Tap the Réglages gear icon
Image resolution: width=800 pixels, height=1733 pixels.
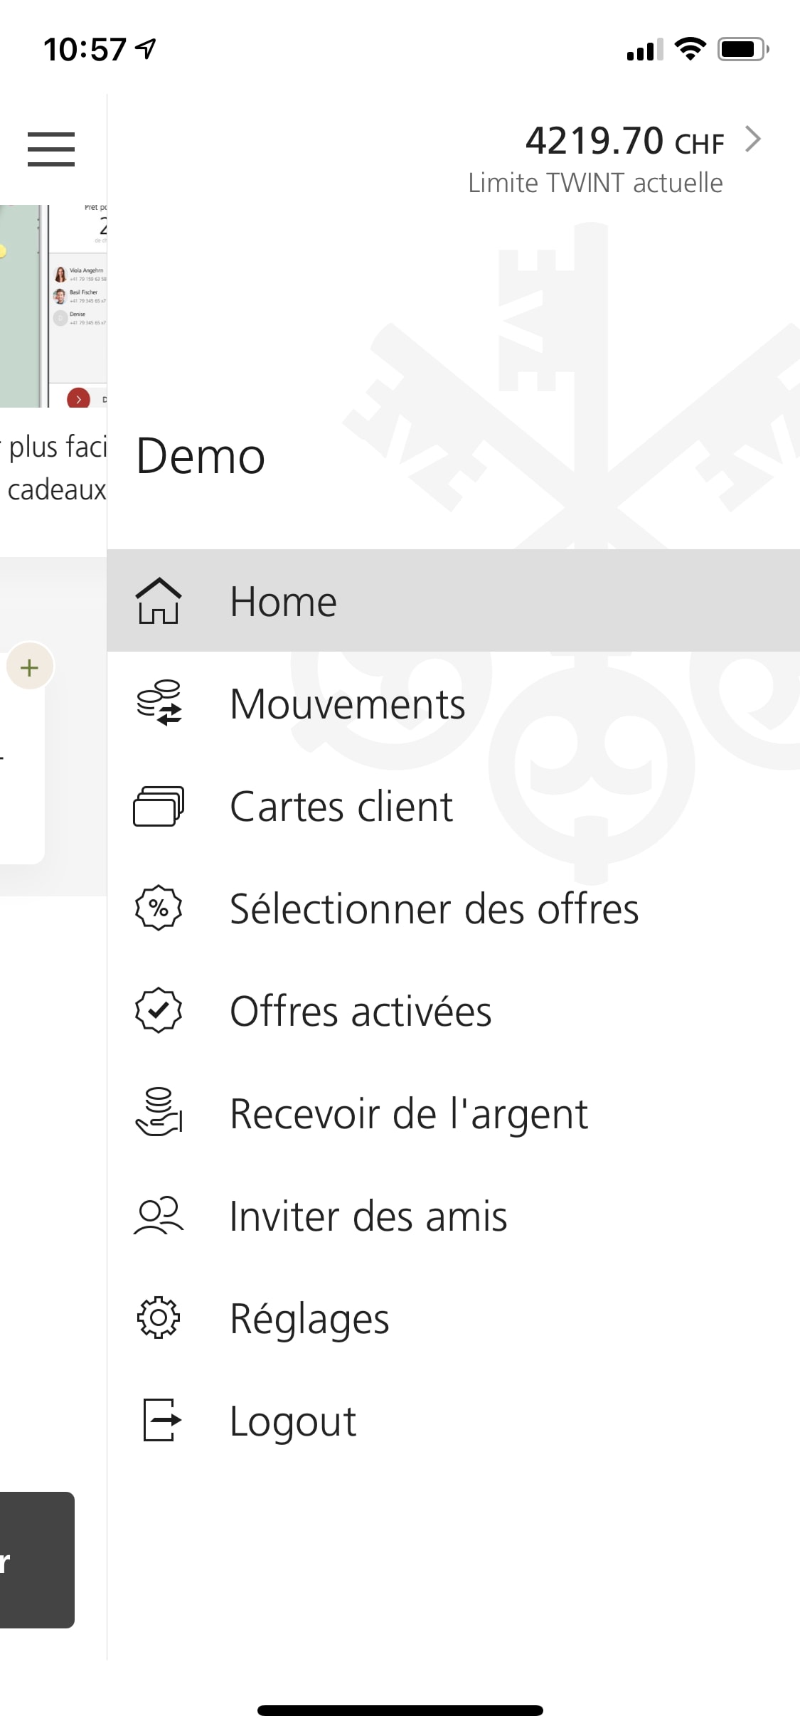(159, 1318)
